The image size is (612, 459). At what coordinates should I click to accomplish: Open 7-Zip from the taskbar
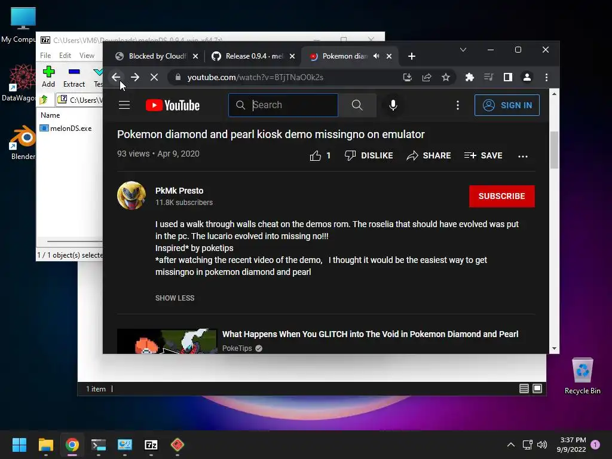(x=151, y=445)
